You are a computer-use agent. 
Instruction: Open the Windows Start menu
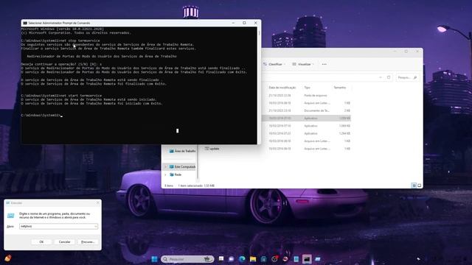154,259
